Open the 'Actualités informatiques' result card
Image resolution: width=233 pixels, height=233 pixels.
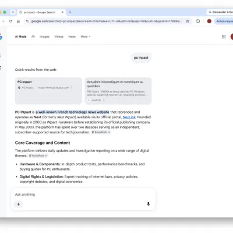118,91
